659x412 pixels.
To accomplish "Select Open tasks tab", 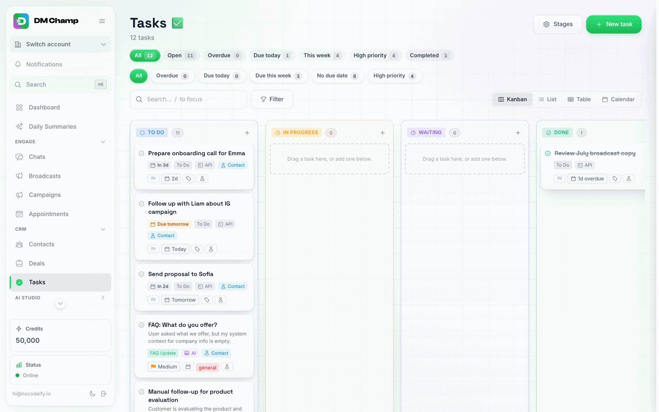I will (181, 55).
